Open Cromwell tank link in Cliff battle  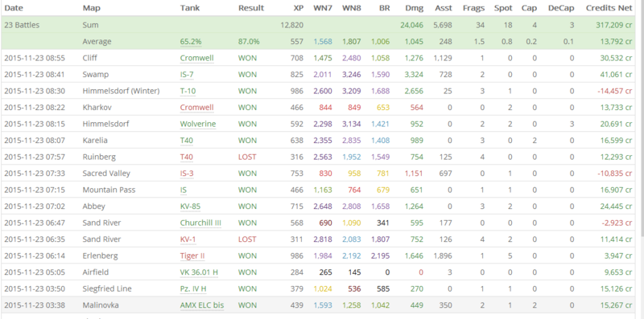coord(196,58)
